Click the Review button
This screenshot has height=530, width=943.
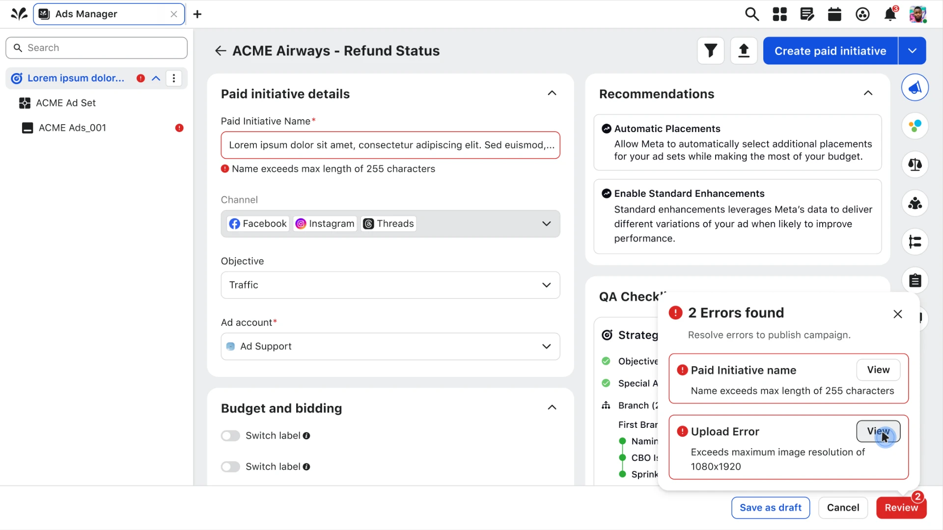pyautogui.click(x=901, y=508)
